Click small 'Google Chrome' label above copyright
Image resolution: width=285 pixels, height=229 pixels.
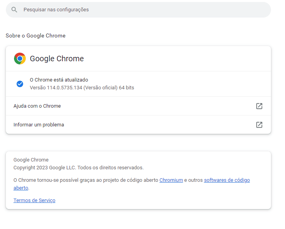(x=31, y=160)
